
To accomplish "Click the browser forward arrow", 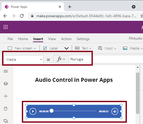I will [14, 16].
